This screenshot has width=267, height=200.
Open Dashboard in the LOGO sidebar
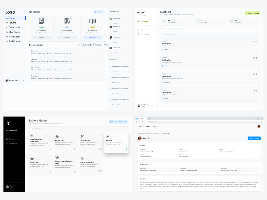point(13,27)
